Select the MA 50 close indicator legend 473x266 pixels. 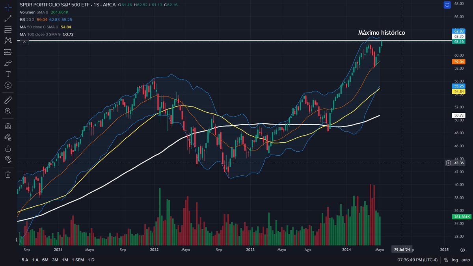pos(46,27)
